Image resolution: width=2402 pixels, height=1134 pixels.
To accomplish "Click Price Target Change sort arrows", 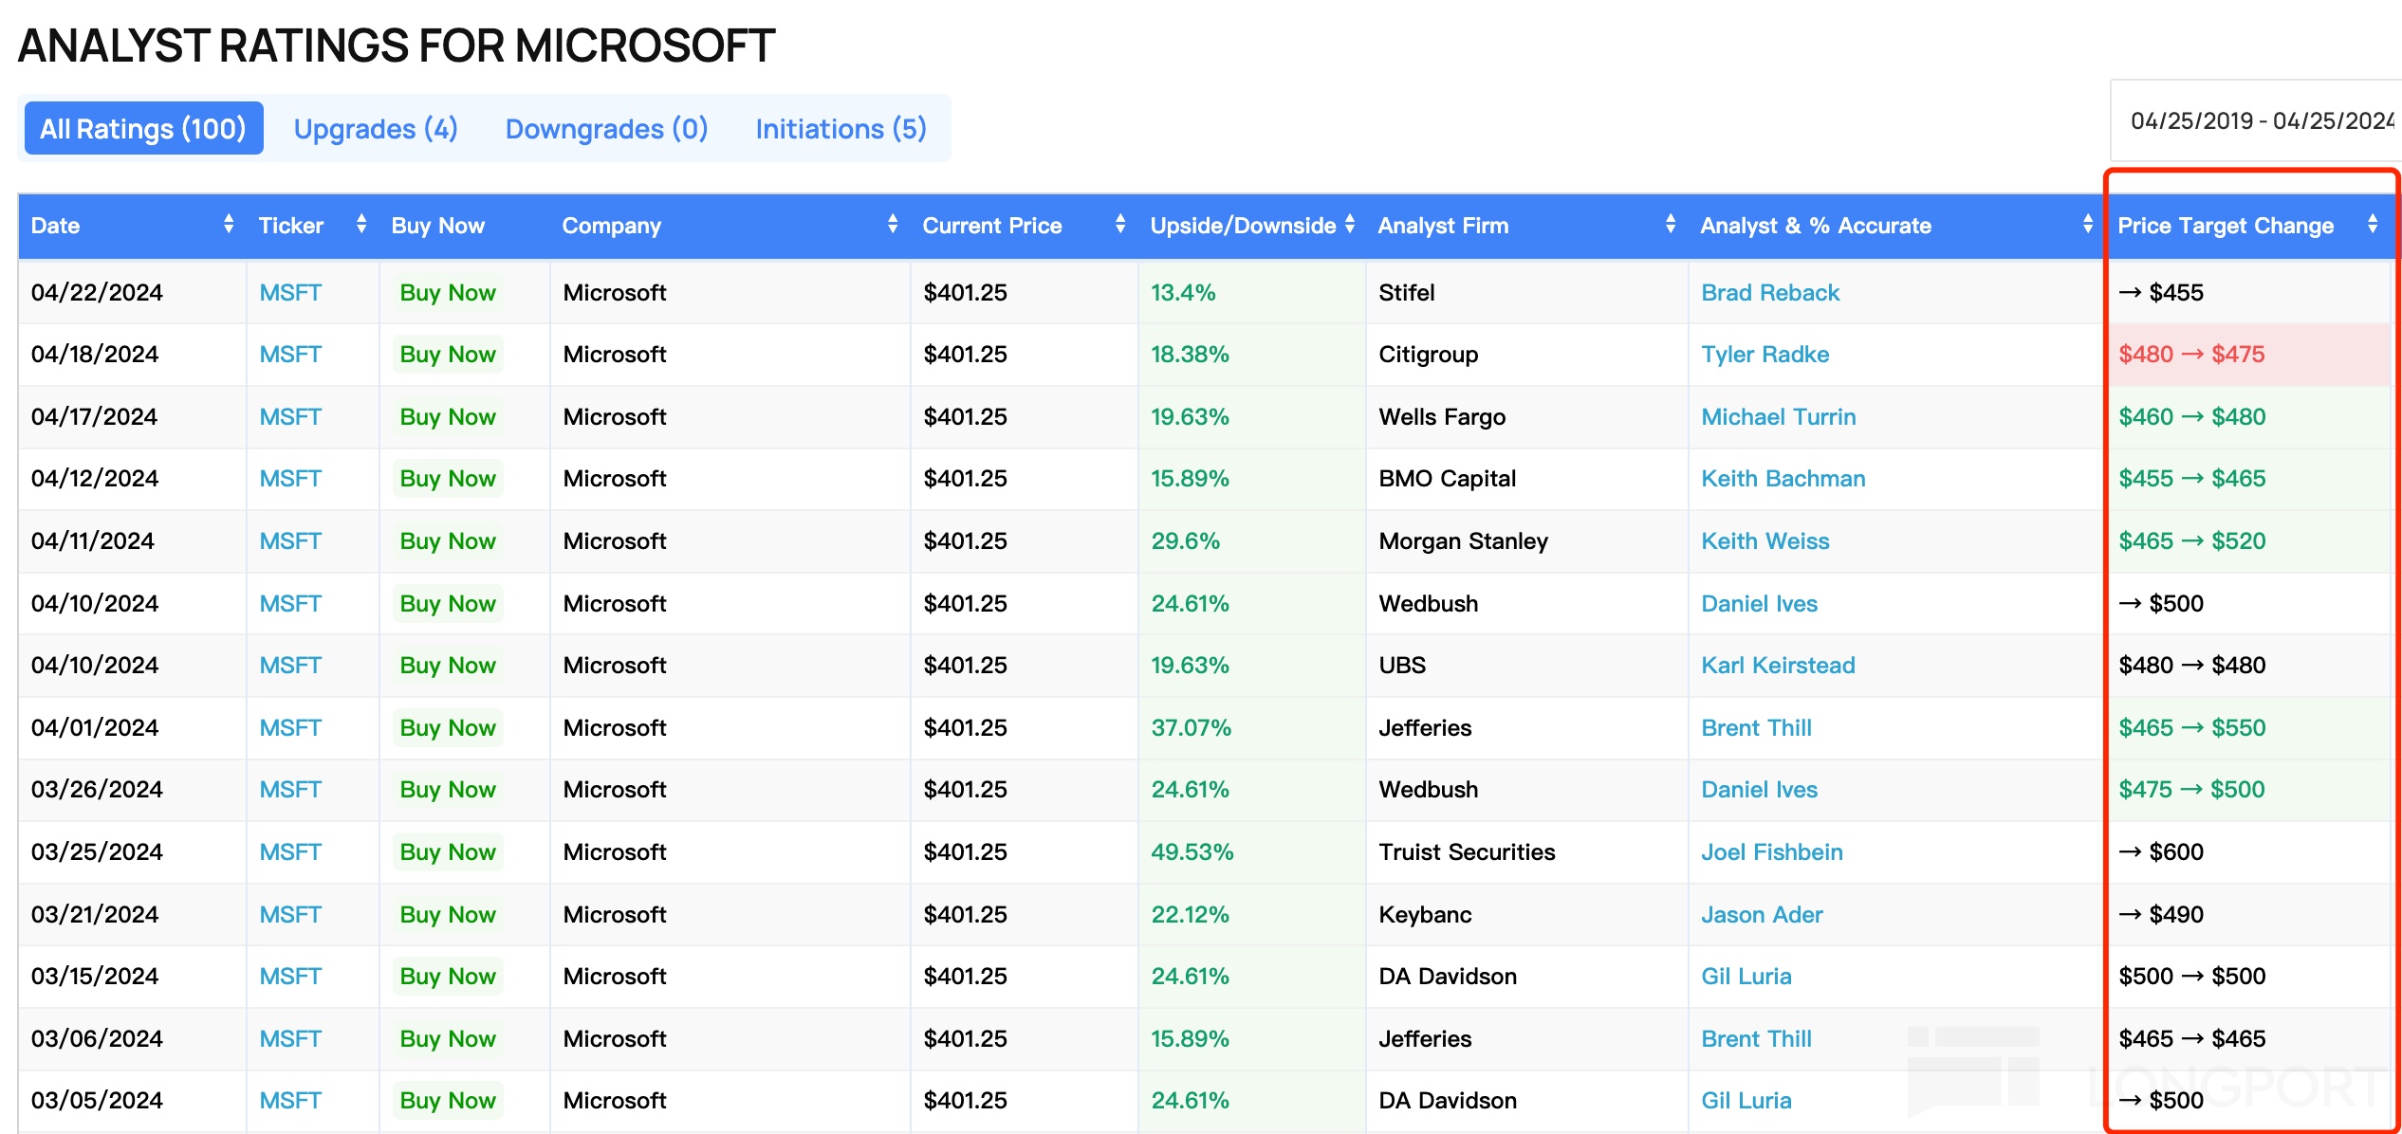I will (2372, 225).
